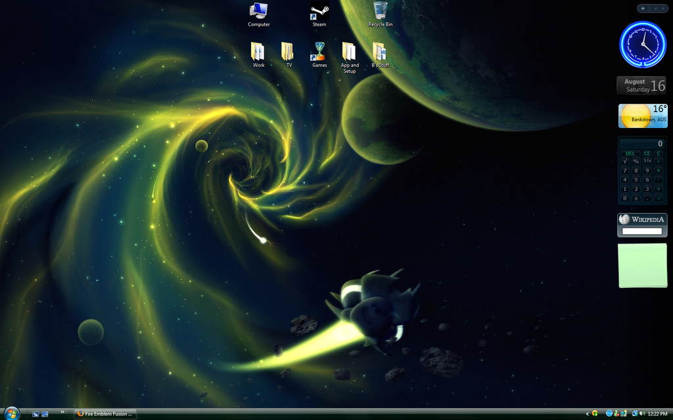Click the green sticky note gadget

pyautogui.click(x=642, y=265)
